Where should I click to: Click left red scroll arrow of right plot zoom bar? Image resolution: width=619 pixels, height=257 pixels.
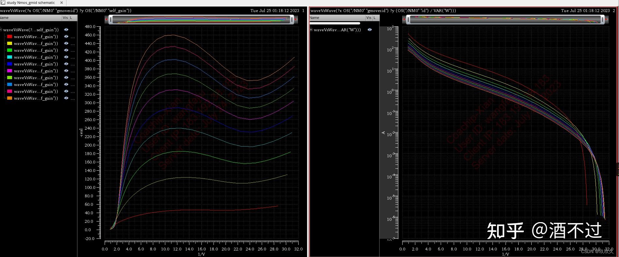click(x=404, y=20)
